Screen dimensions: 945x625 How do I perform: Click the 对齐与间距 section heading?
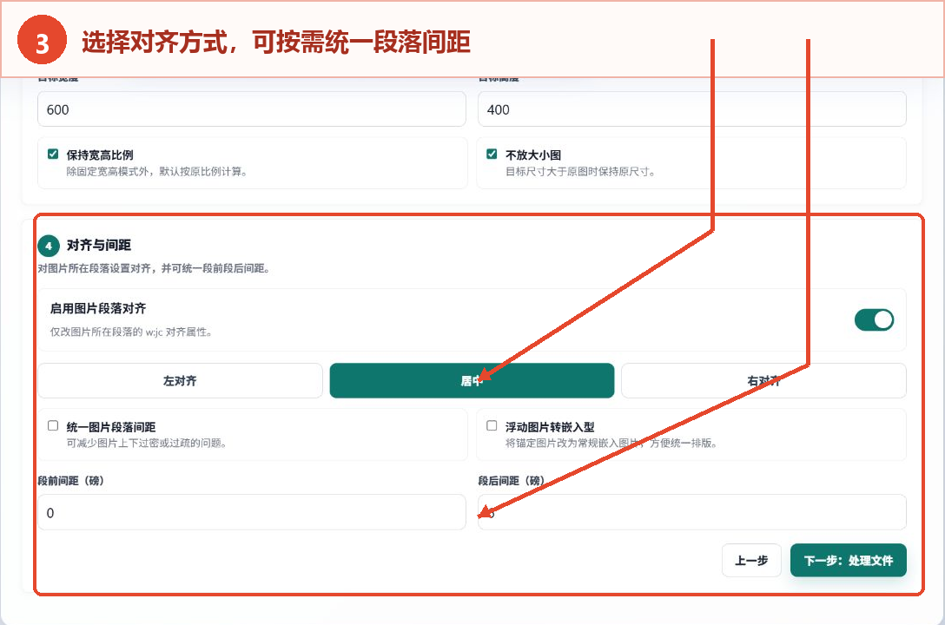[99, 245]
